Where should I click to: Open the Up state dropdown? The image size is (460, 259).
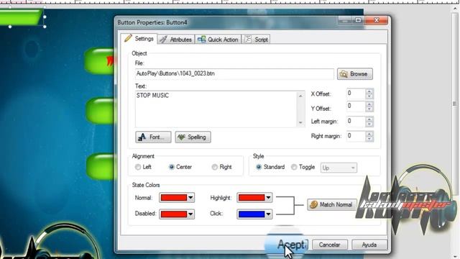[x=339, y=168]
